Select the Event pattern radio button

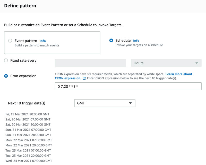point(10,41)
